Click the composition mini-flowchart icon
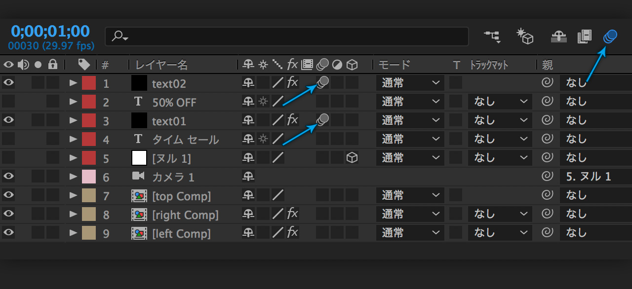Screen dimensions: 632x289 (492, 36)
